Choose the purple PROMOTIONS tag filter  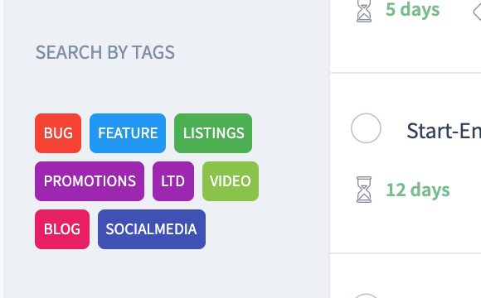[x=90, y=181]
